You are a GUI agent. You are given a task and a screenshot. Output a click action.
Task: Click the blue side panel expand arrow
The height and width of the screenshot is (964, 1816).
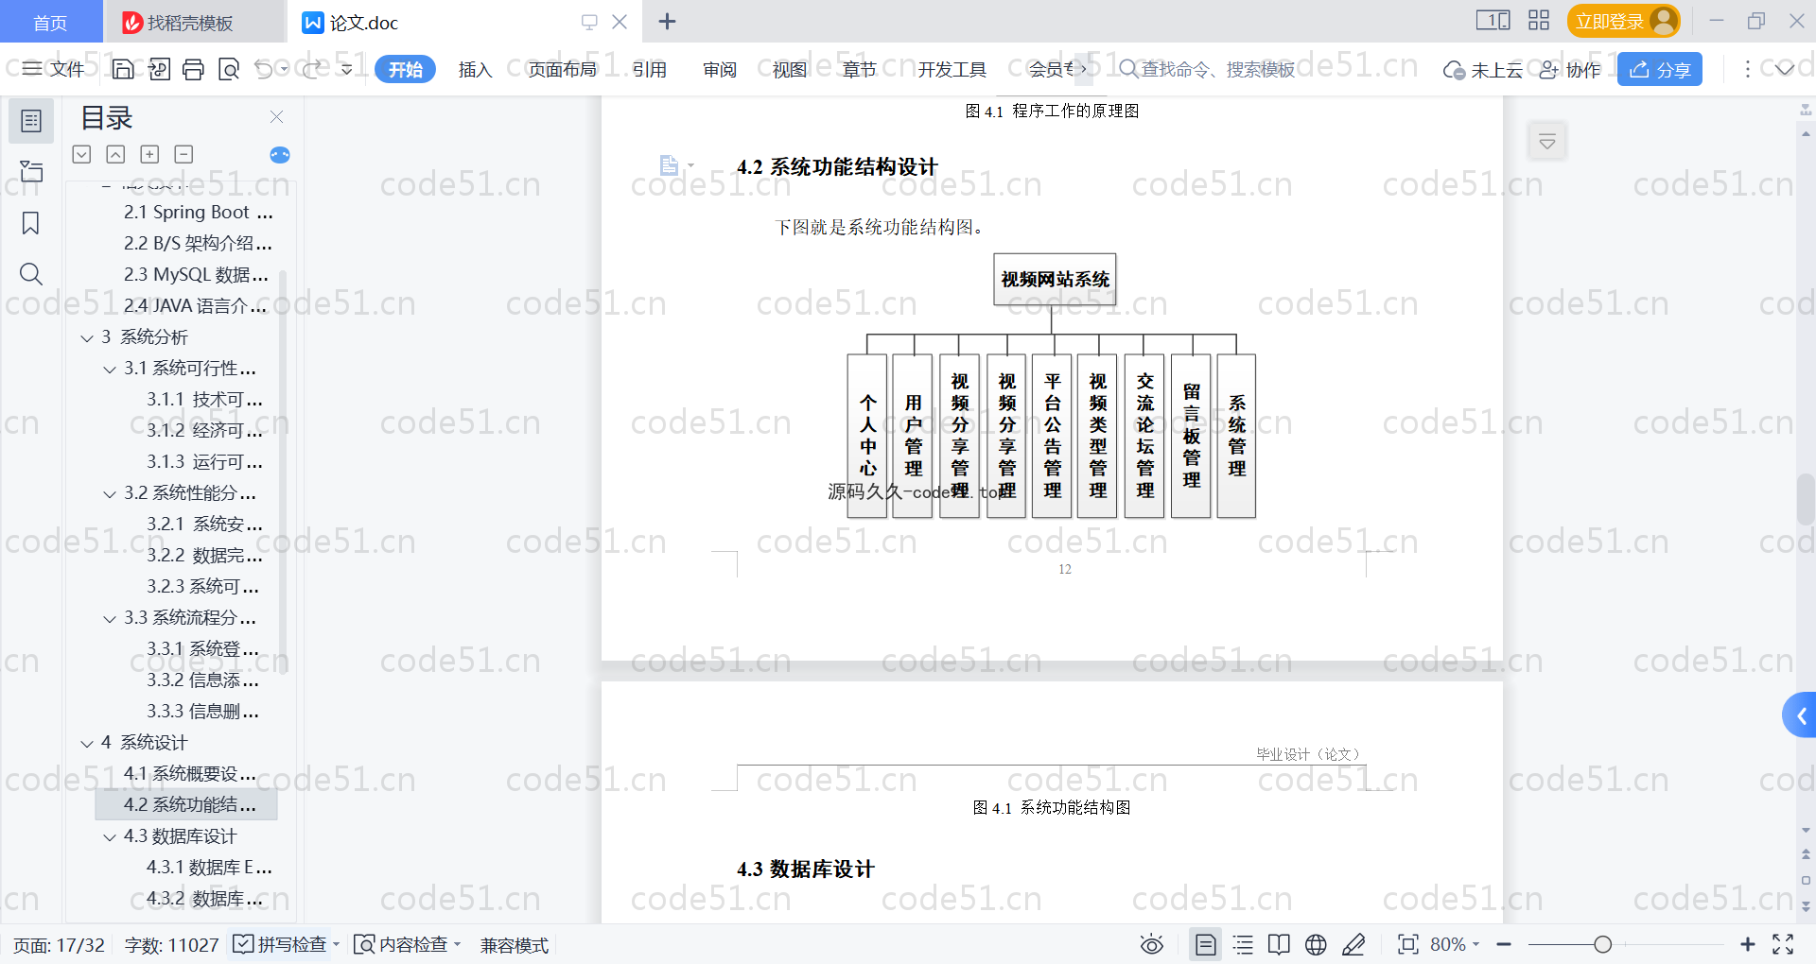coord(1801,715)
